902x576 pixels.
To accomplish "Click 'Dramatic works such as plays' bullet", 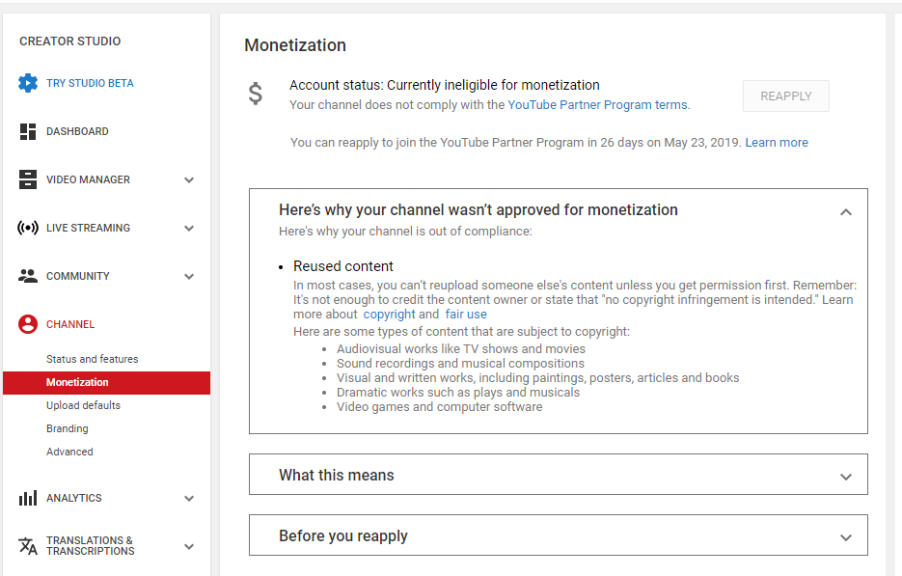I will click(458, 393).
